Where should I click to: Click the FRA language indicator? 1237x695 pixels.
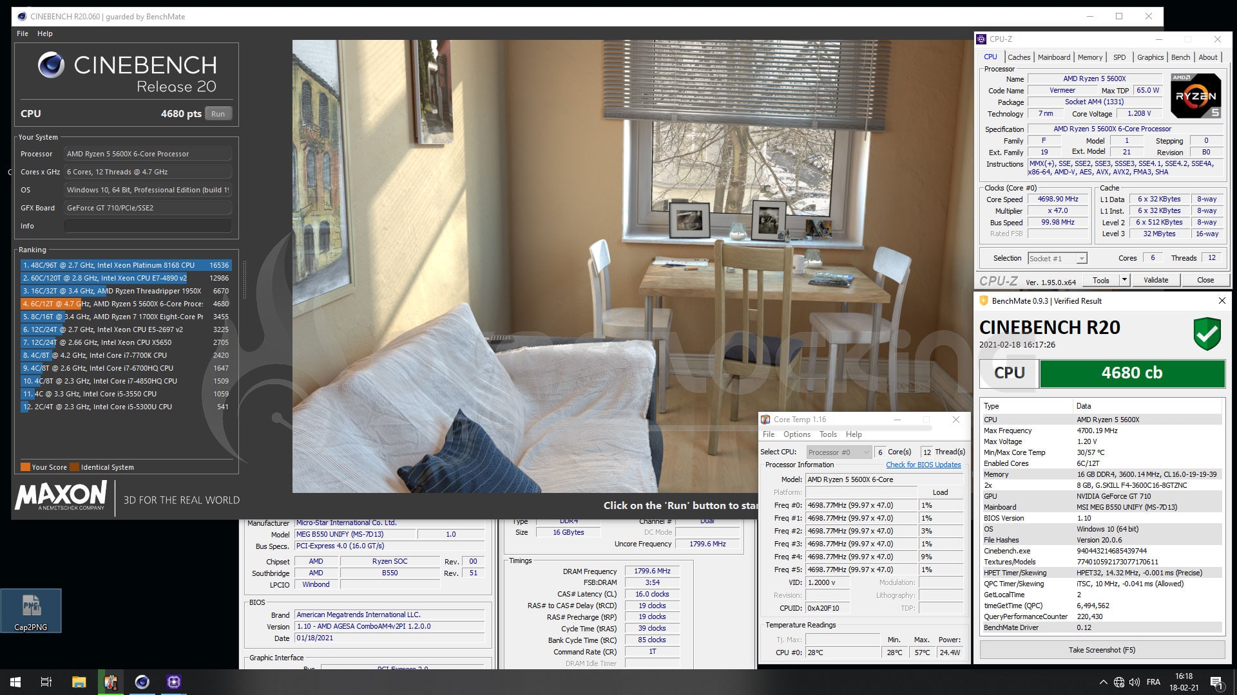click(1153, 682)
